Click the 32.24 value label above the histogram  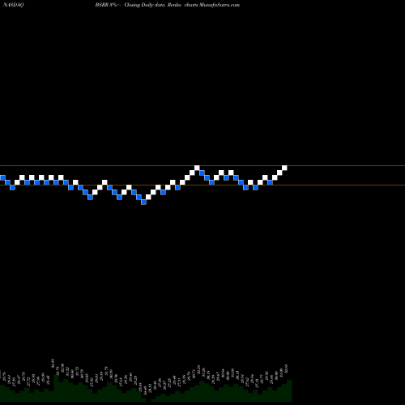[x=199, y=370]
